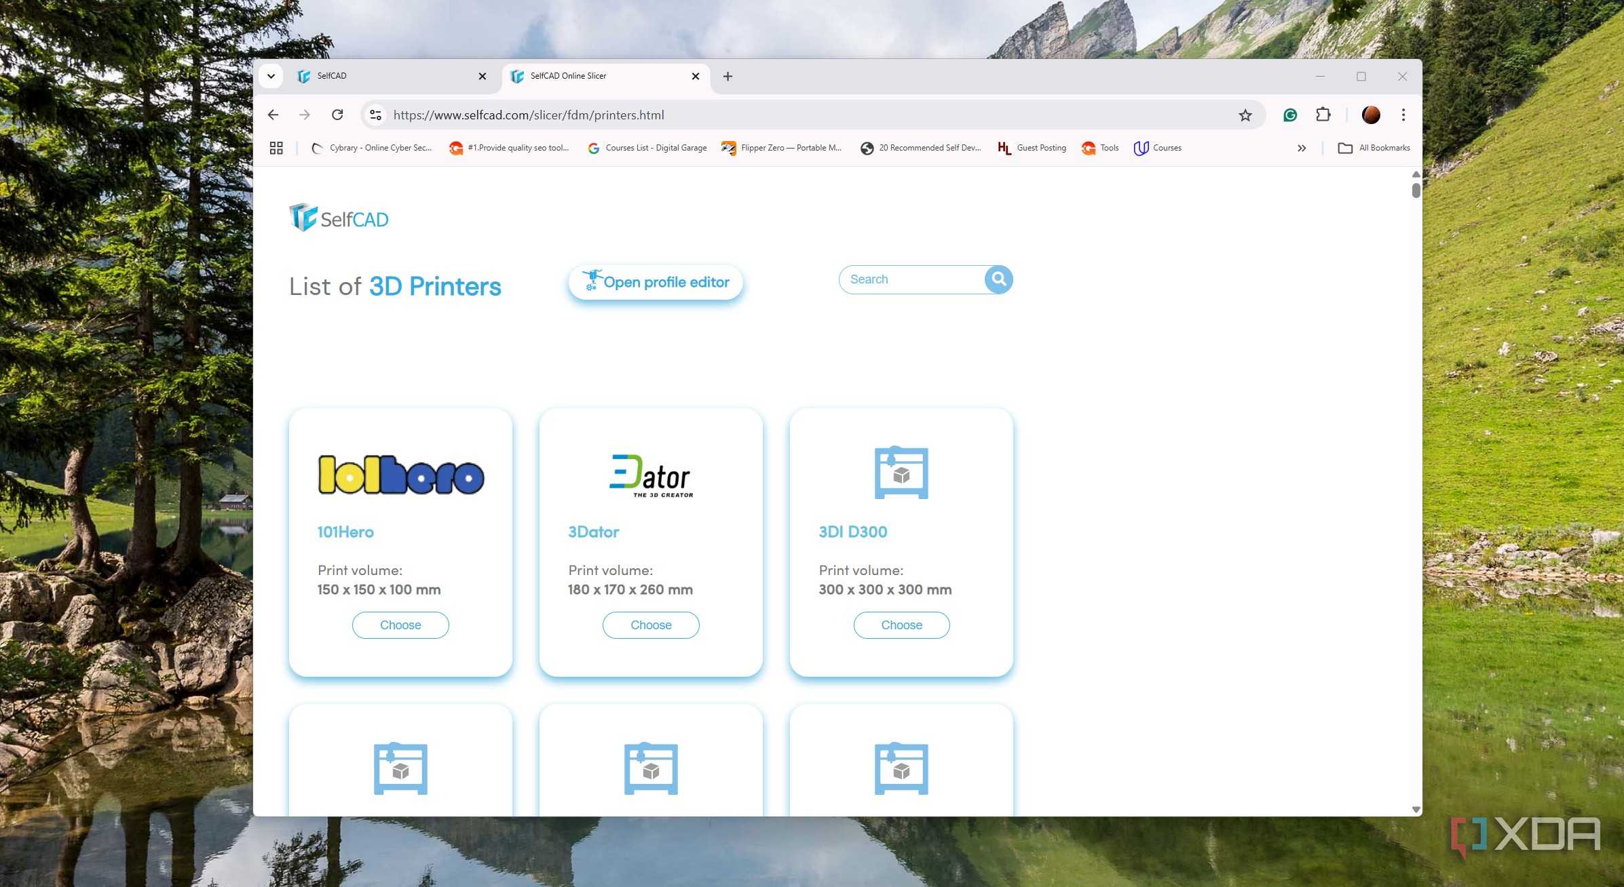Maximize the browser window
Viewport: 1624px width, 887px height.
[x=1361, y=77]
